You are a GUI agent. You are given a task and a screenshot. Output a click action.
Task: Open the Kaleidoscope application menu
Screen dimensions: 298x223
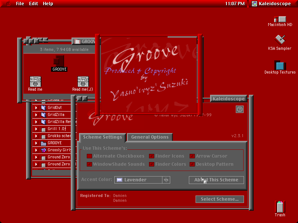point(271,4)
